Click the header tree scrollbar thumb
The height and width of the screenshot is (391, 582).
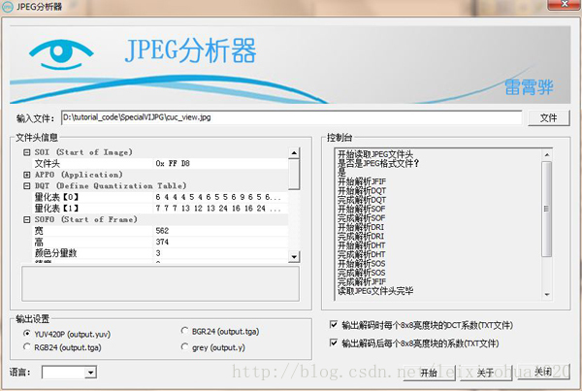click(294, 174)
